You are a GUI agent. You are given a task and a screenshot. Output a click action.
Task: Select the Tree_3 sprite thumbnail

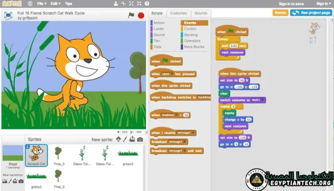[58, 154]
